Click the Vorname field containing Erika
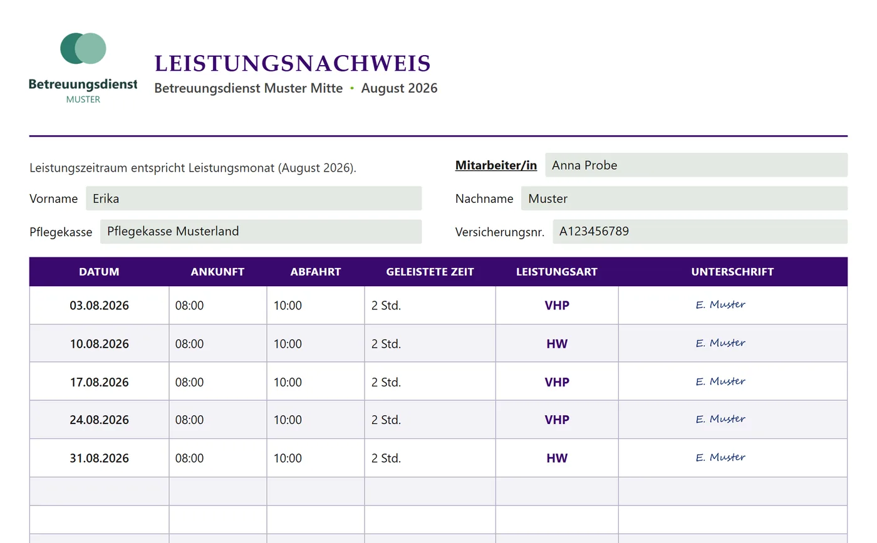Viewport: 877px width, 543px height. click(x=254, y=199)
